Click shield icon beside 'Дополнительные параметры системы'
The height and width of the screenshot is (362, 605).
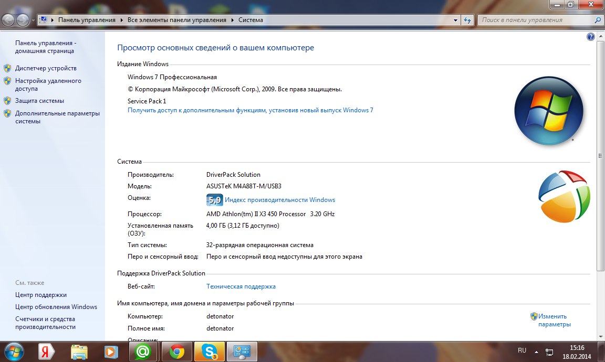[7, 113]
